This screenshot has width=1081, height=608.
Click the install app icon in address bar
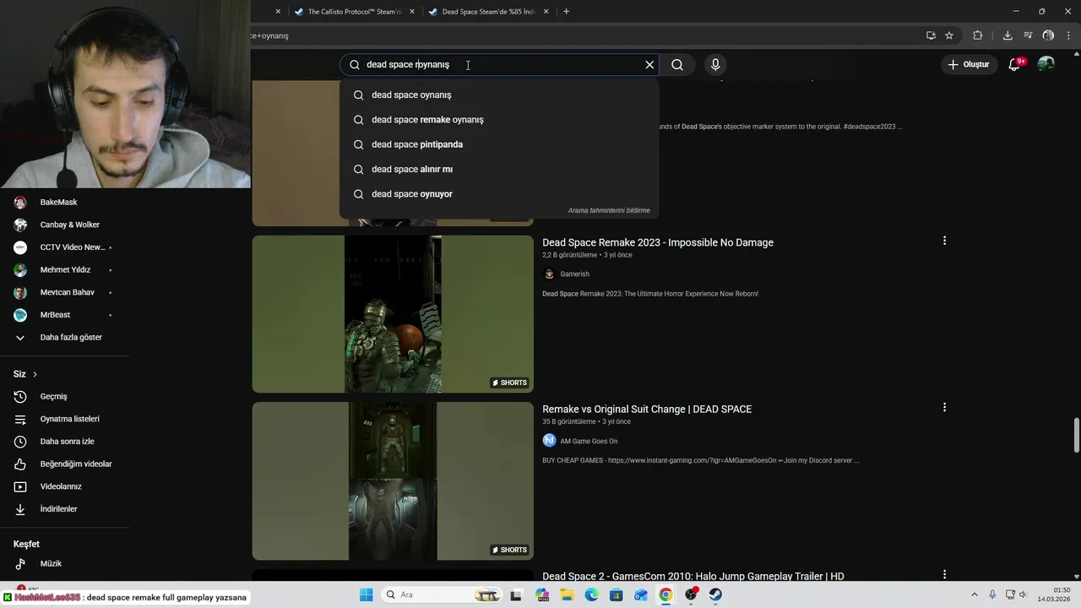point(931,35)
